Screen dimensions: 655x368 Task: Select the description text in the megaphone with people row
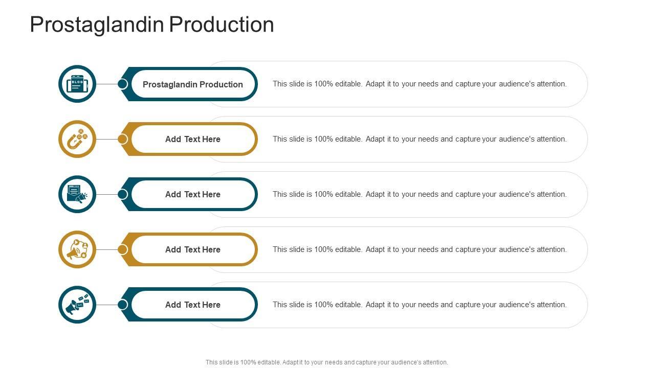pos(420,249)
